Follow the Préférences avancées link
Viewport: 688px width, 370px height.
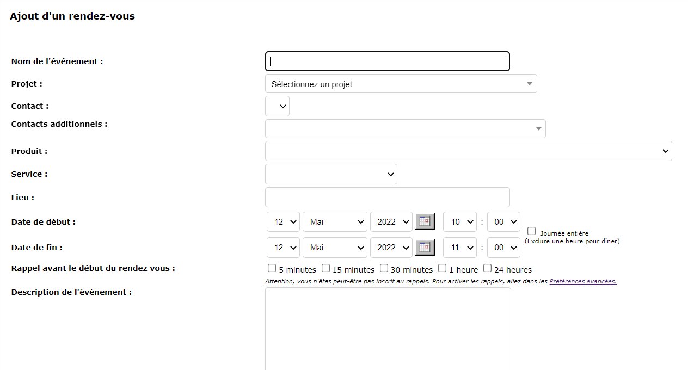point(582,281)
